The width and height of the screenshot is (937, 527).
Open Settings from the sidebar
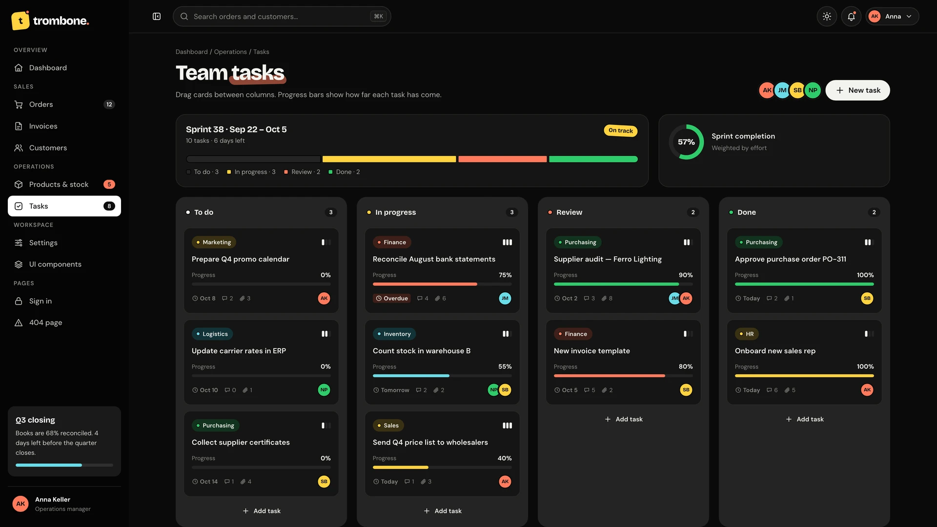(x=64, y=243)
